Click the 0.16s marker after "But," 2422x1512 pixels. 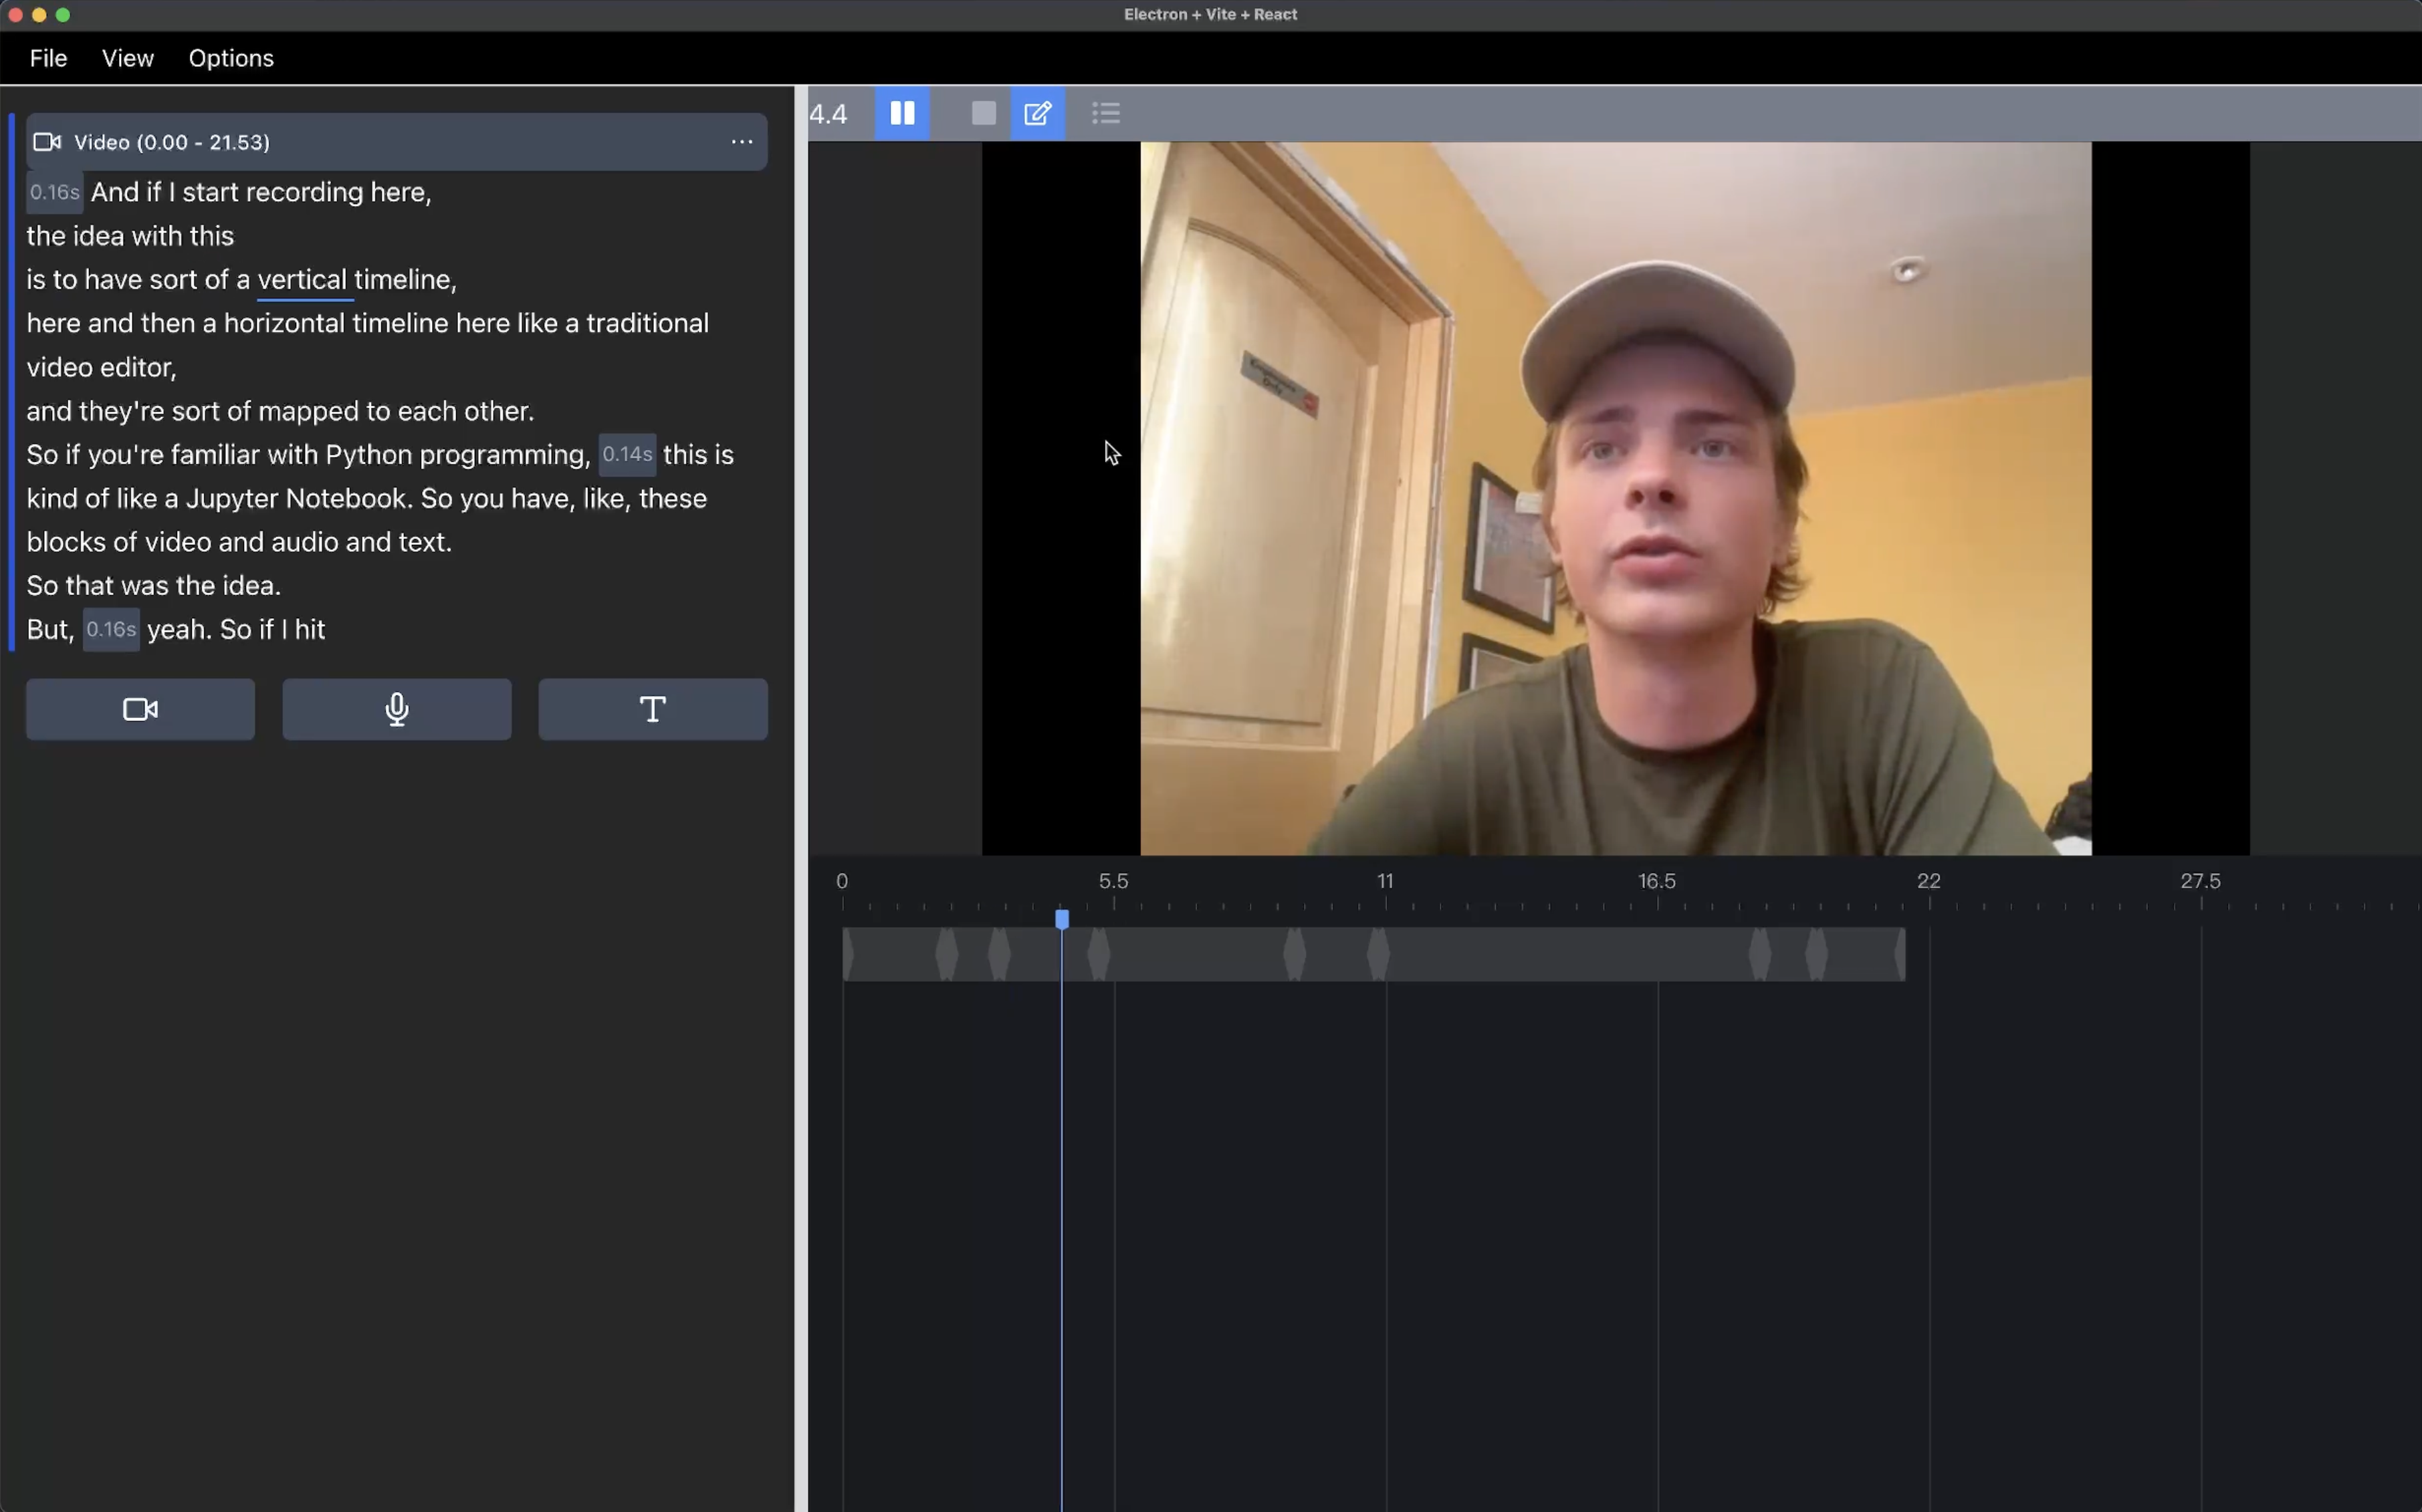tap(110, 629)
